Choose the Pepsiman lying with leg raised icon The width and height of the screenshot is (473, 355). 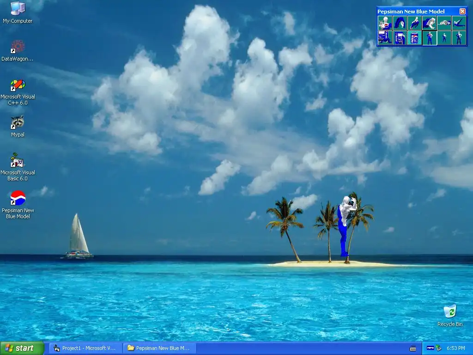click(x=459, y=23)
